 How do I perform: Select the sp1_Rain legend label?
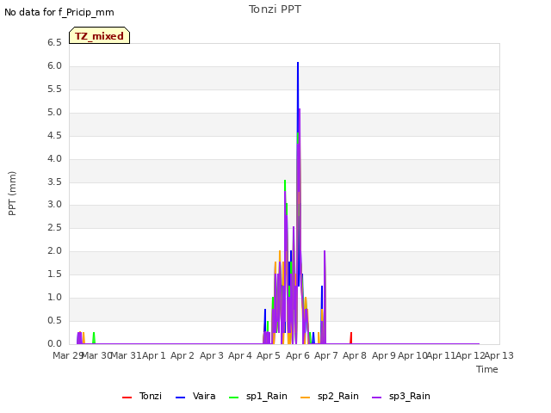click(x=267, y=396)
